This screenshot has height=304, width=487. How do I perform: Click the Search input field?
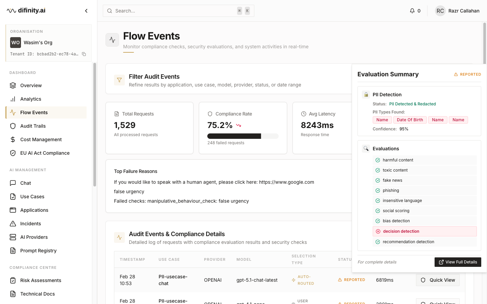tap(179, 11)
